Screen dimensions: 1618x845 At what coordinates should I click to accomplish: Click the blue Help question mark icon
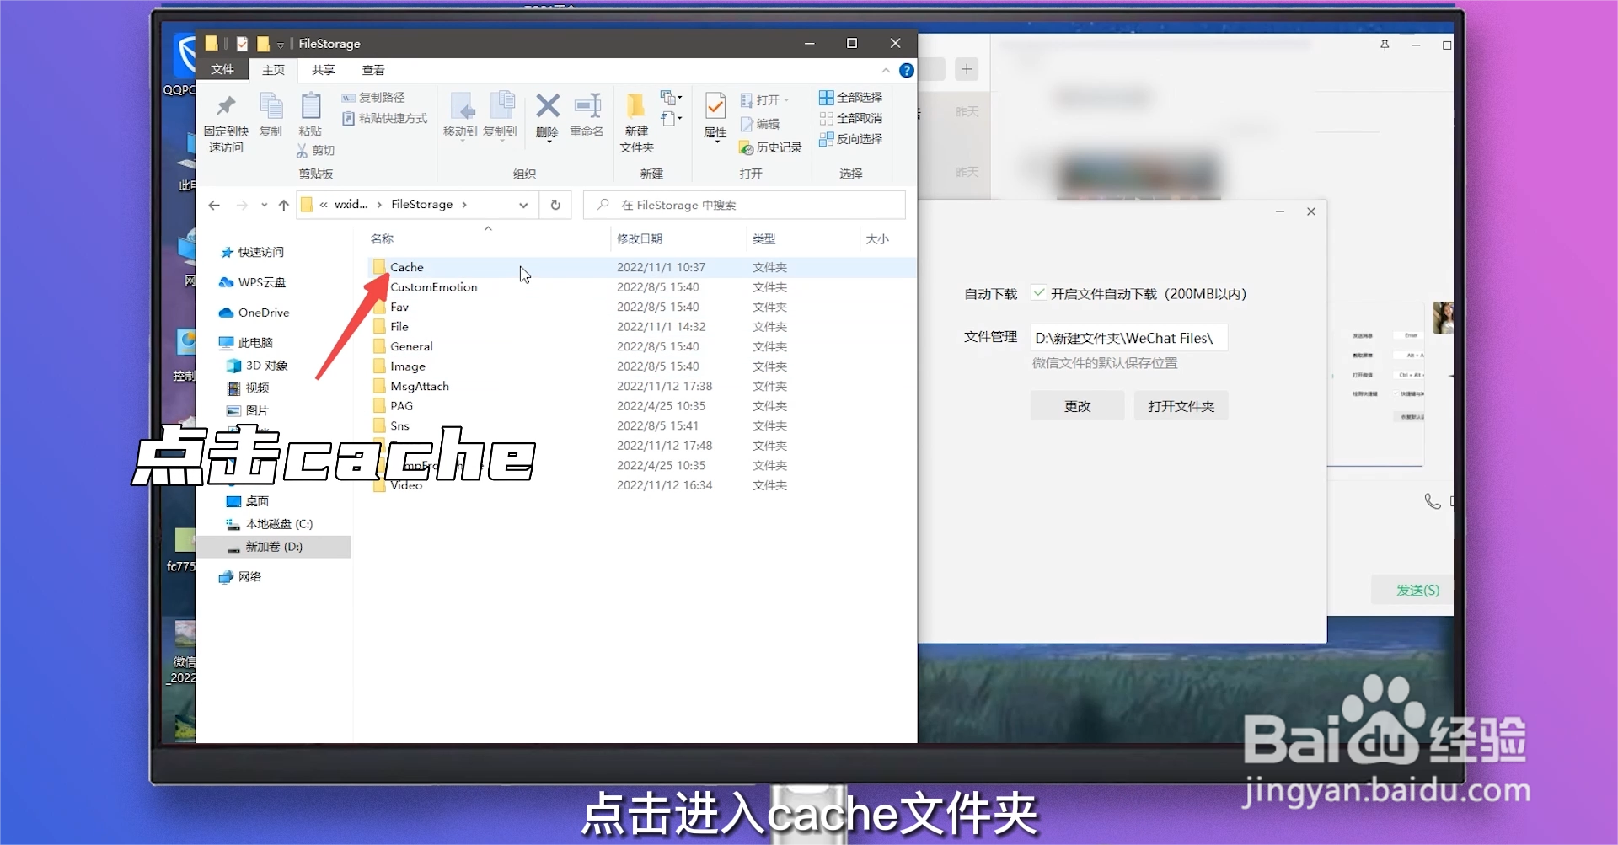907,71
